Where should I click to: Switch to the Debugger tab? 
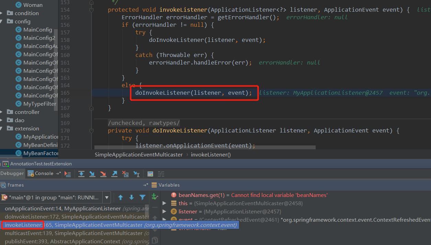click(x=12, y=174)
